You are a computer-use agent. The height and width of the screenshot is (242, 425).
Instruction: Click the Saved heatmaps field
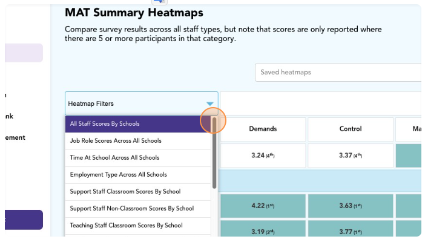tap(338, 73)
